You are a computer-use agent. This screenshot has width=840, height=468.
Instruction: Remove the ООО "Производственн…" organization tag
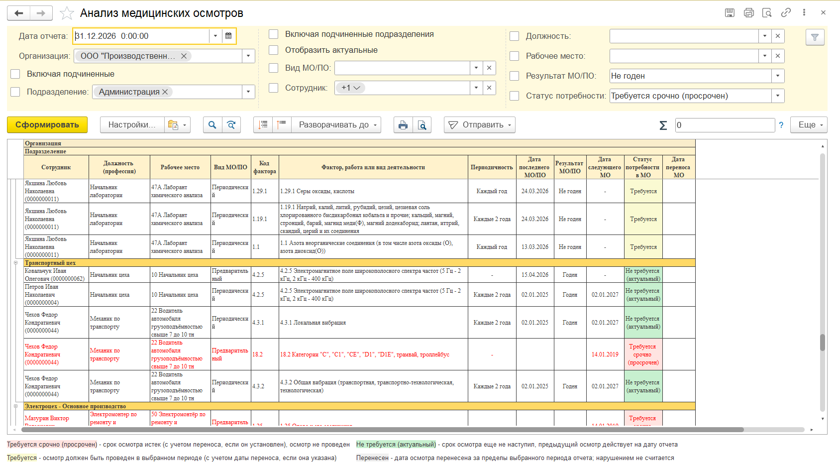184,56
